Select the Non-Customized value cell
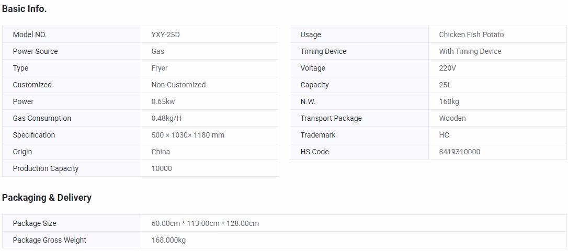568x251 pixels. point(178,85)
